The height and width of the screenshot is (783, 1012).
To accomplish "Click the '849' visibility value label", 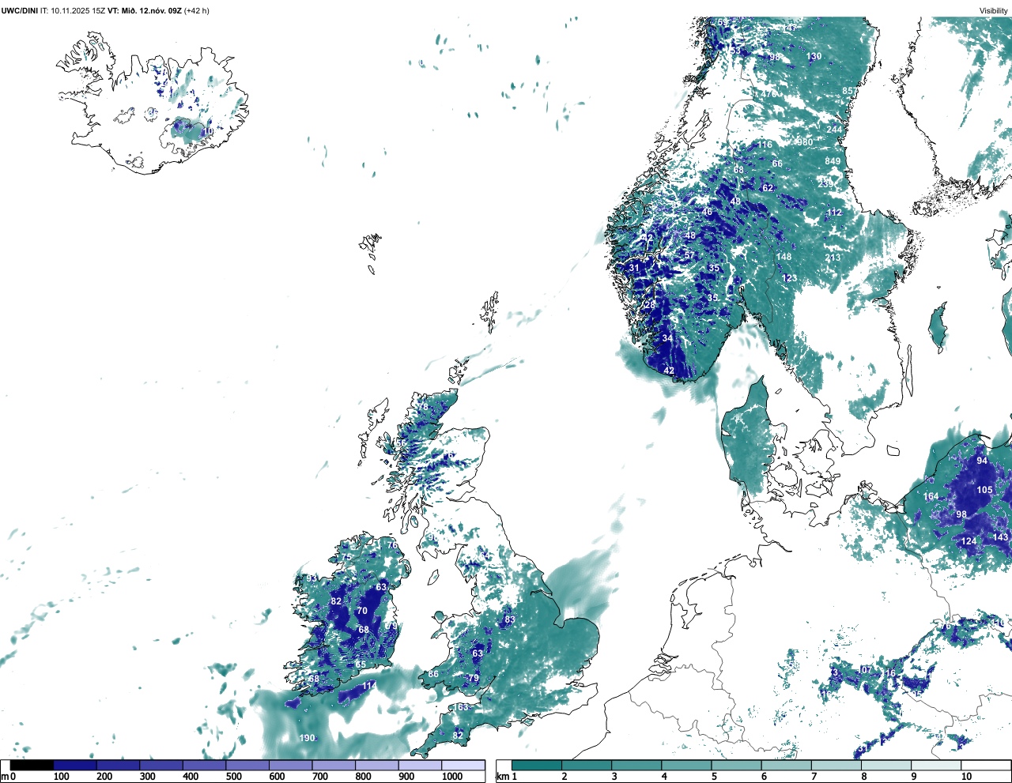I will tap(833, 161).
